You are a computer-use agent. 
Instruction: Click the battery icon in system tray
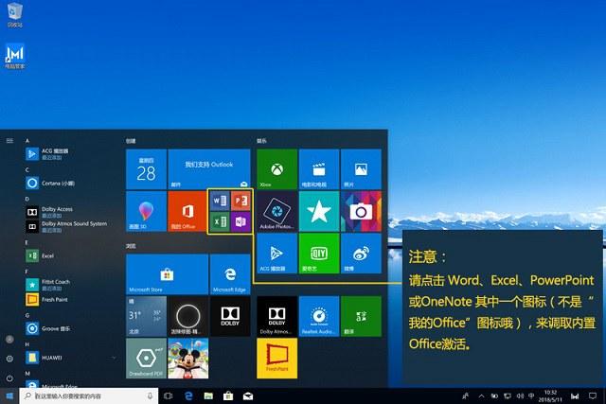[x=494, y=395]
